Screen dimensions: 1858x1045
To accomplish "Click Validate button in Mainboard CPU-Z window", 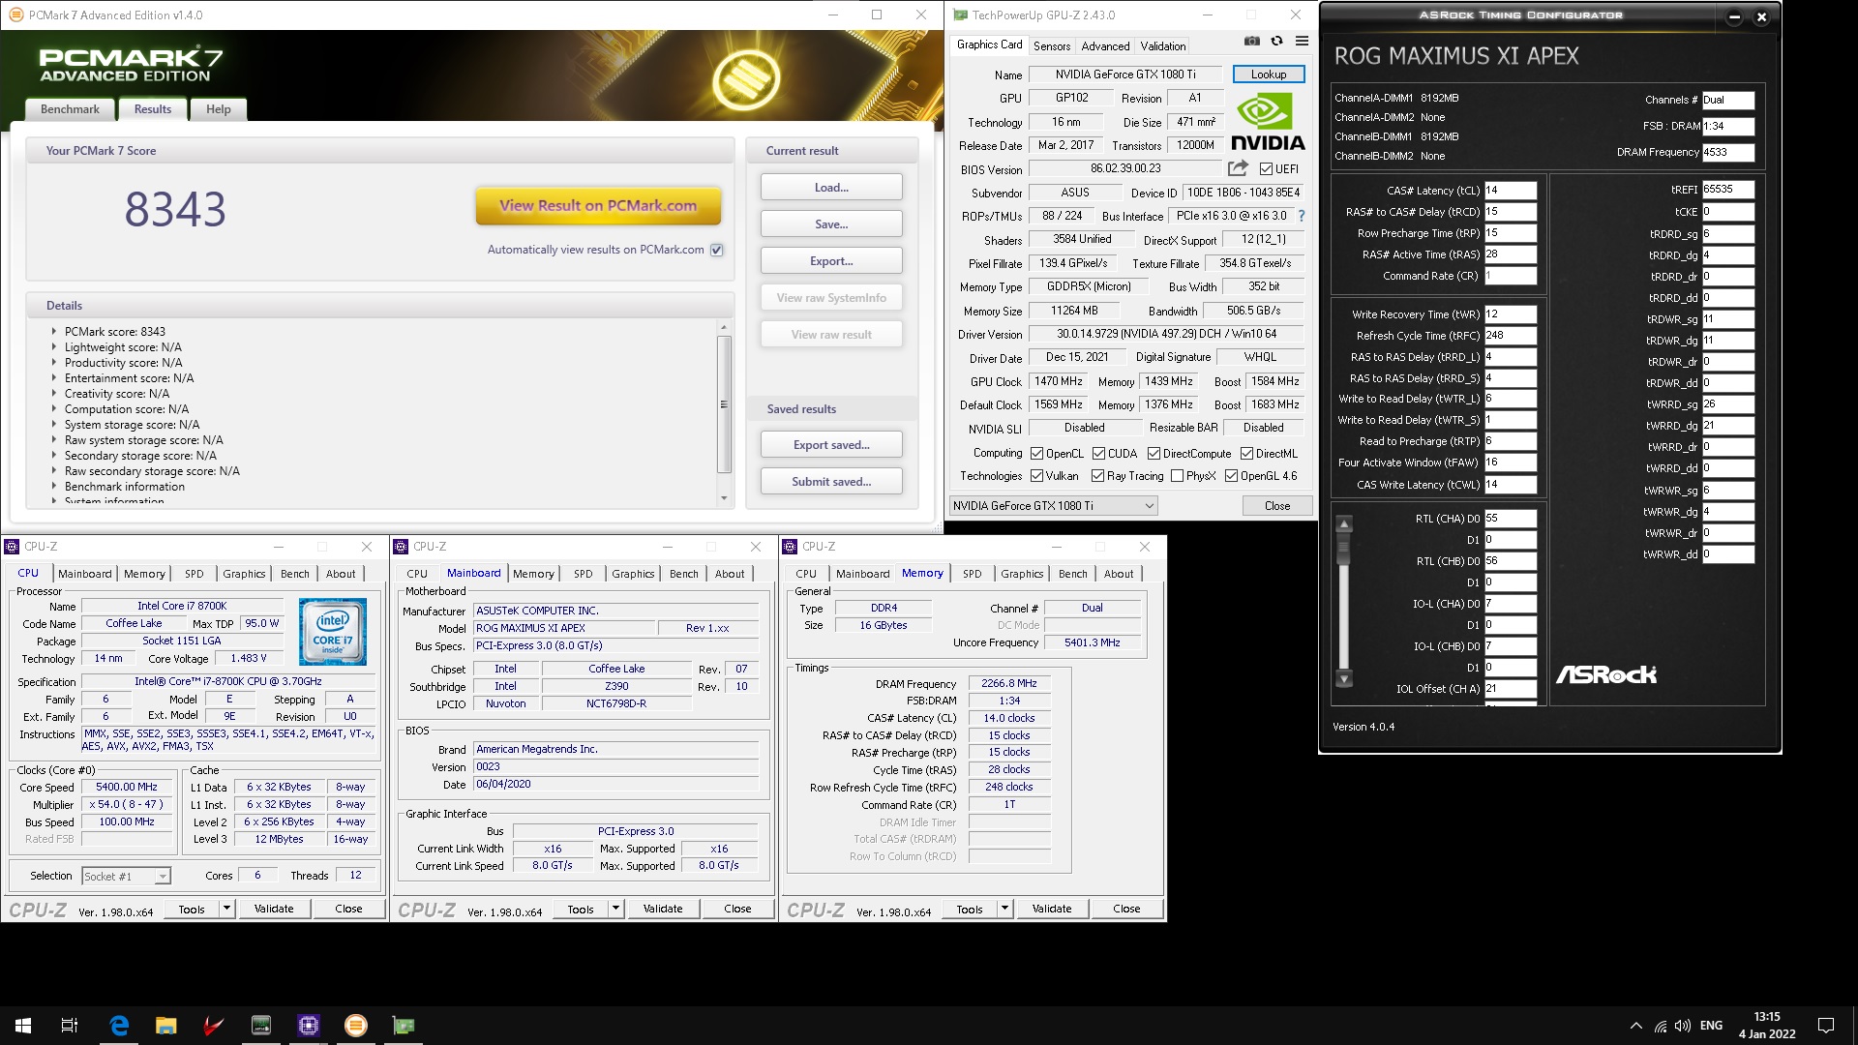I will tap(663, 909).
